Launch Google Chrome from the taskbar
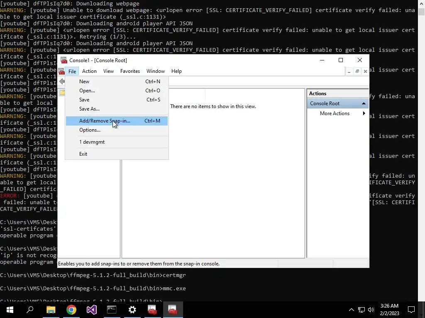 (71, 310)
